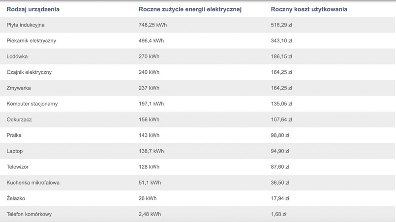Click the 'Piekarnik elektryczny' device name
The height and width of the screenshot is (222, 396).
click(31, 40)
